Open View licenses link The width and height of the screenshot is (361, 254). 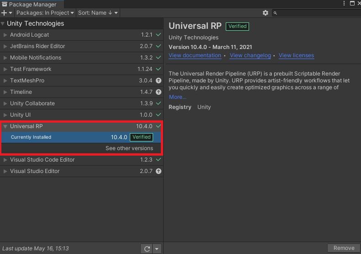pos(296,55)
